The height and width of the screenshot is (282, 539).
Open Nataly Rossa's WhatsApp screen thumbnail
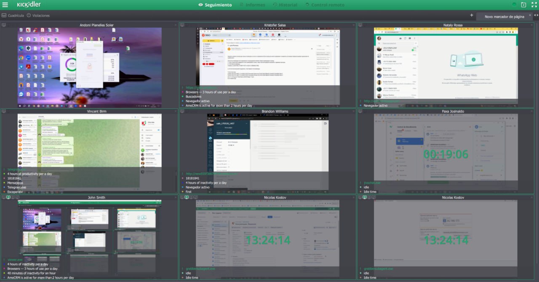pos(446,63)
